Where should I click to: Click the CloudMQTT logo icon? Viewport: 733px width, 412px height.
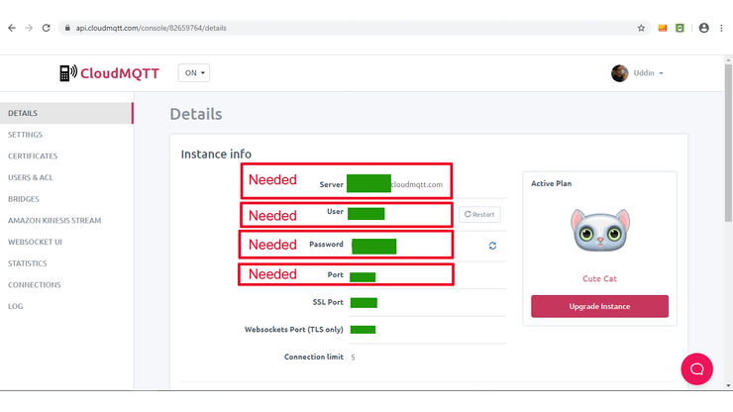[66, 73]
